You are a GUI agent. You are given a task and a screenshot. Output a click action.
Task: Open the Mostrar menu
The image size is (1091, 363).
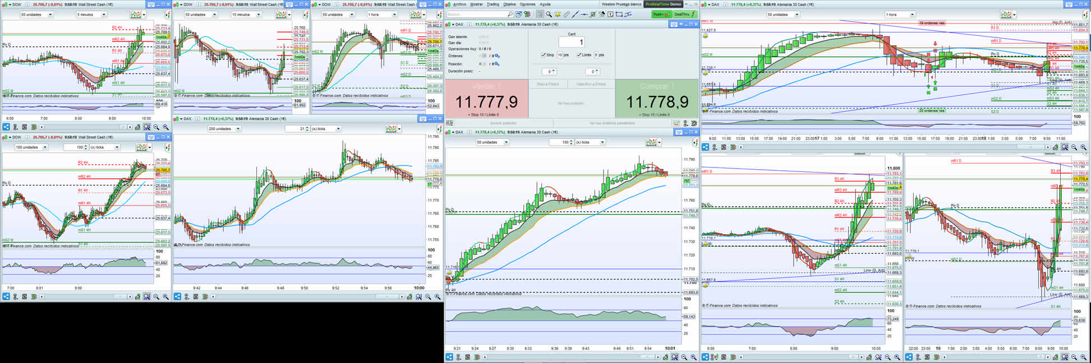(476, 4)
